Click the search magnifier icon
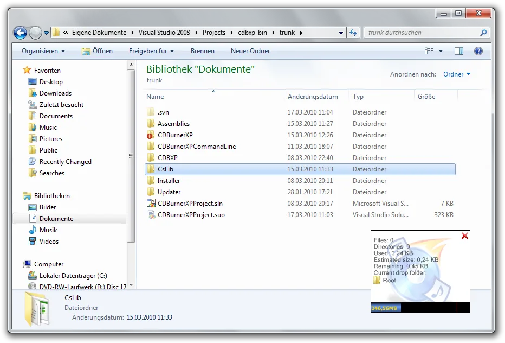Screen dimensions: 505x343 [483, 33]
